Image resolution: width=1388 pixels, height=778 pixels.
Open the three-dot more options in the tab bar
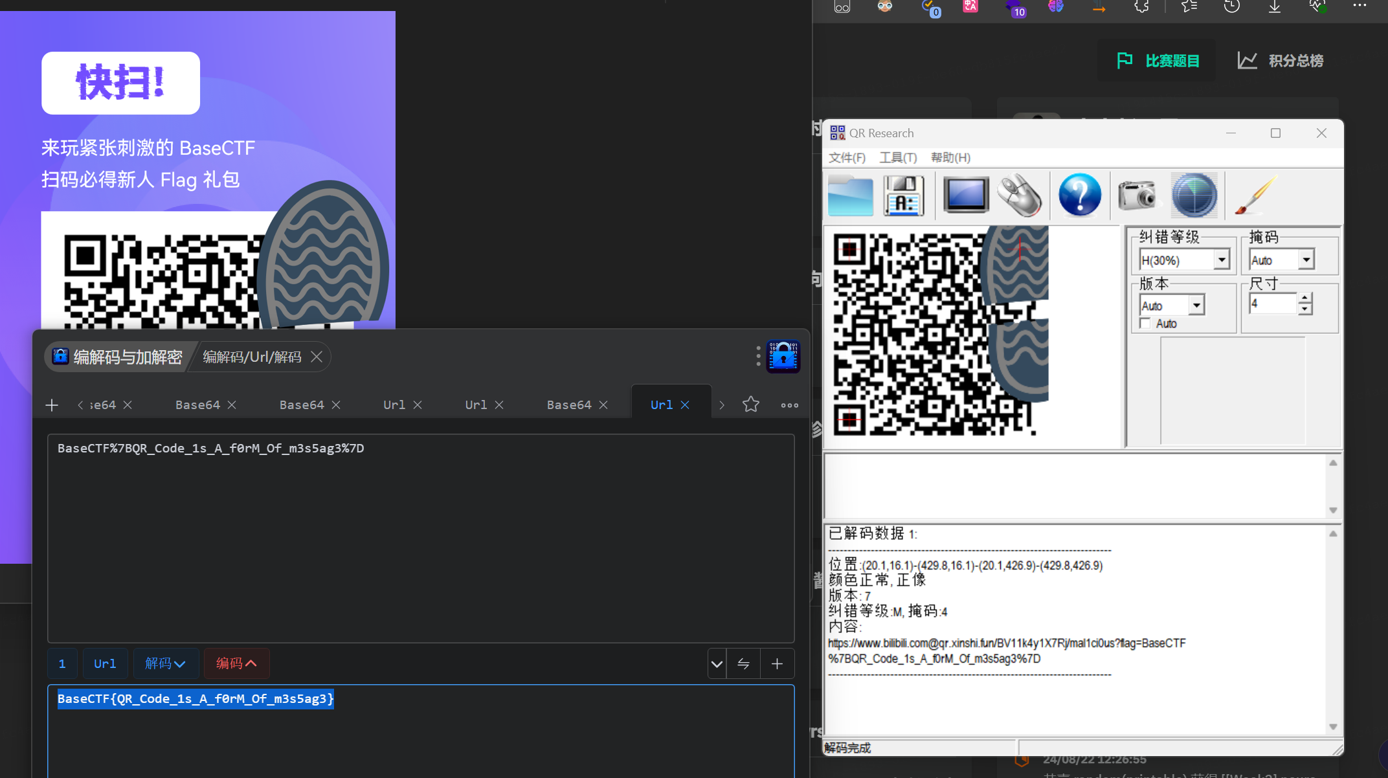(x=789, y=405)
